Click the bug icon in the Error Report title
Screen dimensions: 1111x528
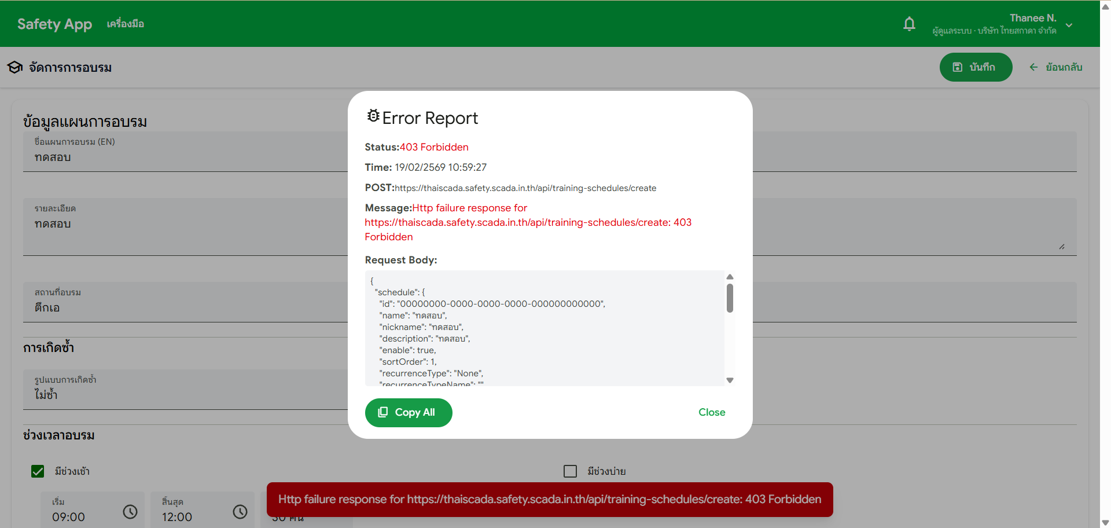click(x=373, y=115)
